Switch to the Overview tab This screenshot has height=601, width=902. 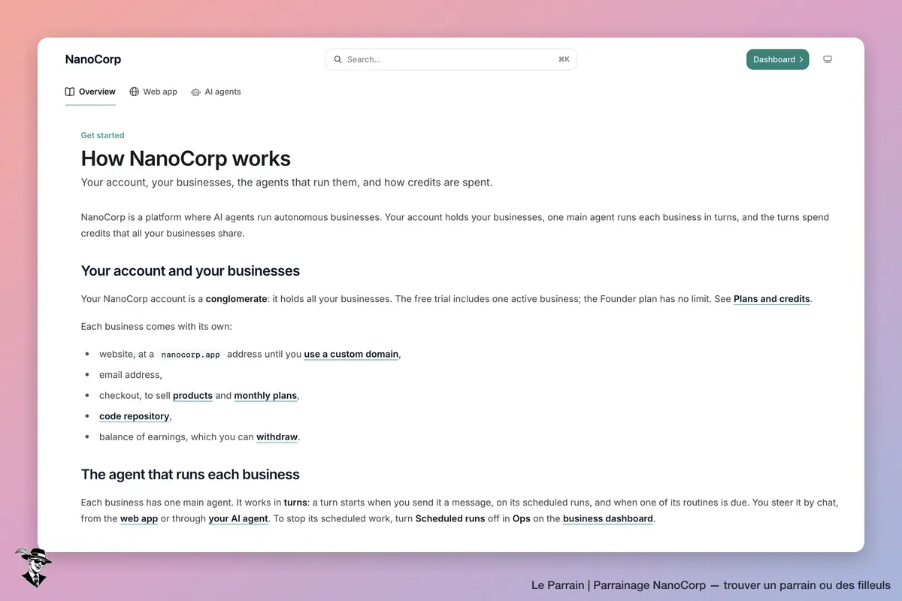coord(90,92)
